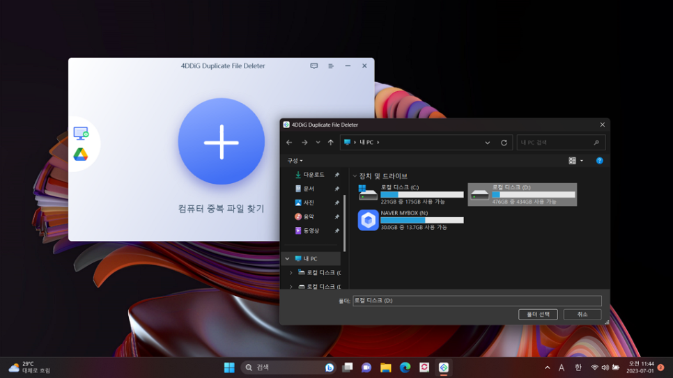Collapse the 장치 및 드라이브 group

355,176
